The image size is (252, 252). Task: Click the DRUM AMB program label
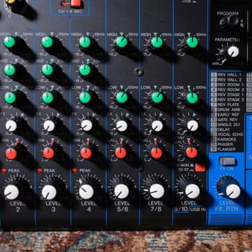pos(229,110)
